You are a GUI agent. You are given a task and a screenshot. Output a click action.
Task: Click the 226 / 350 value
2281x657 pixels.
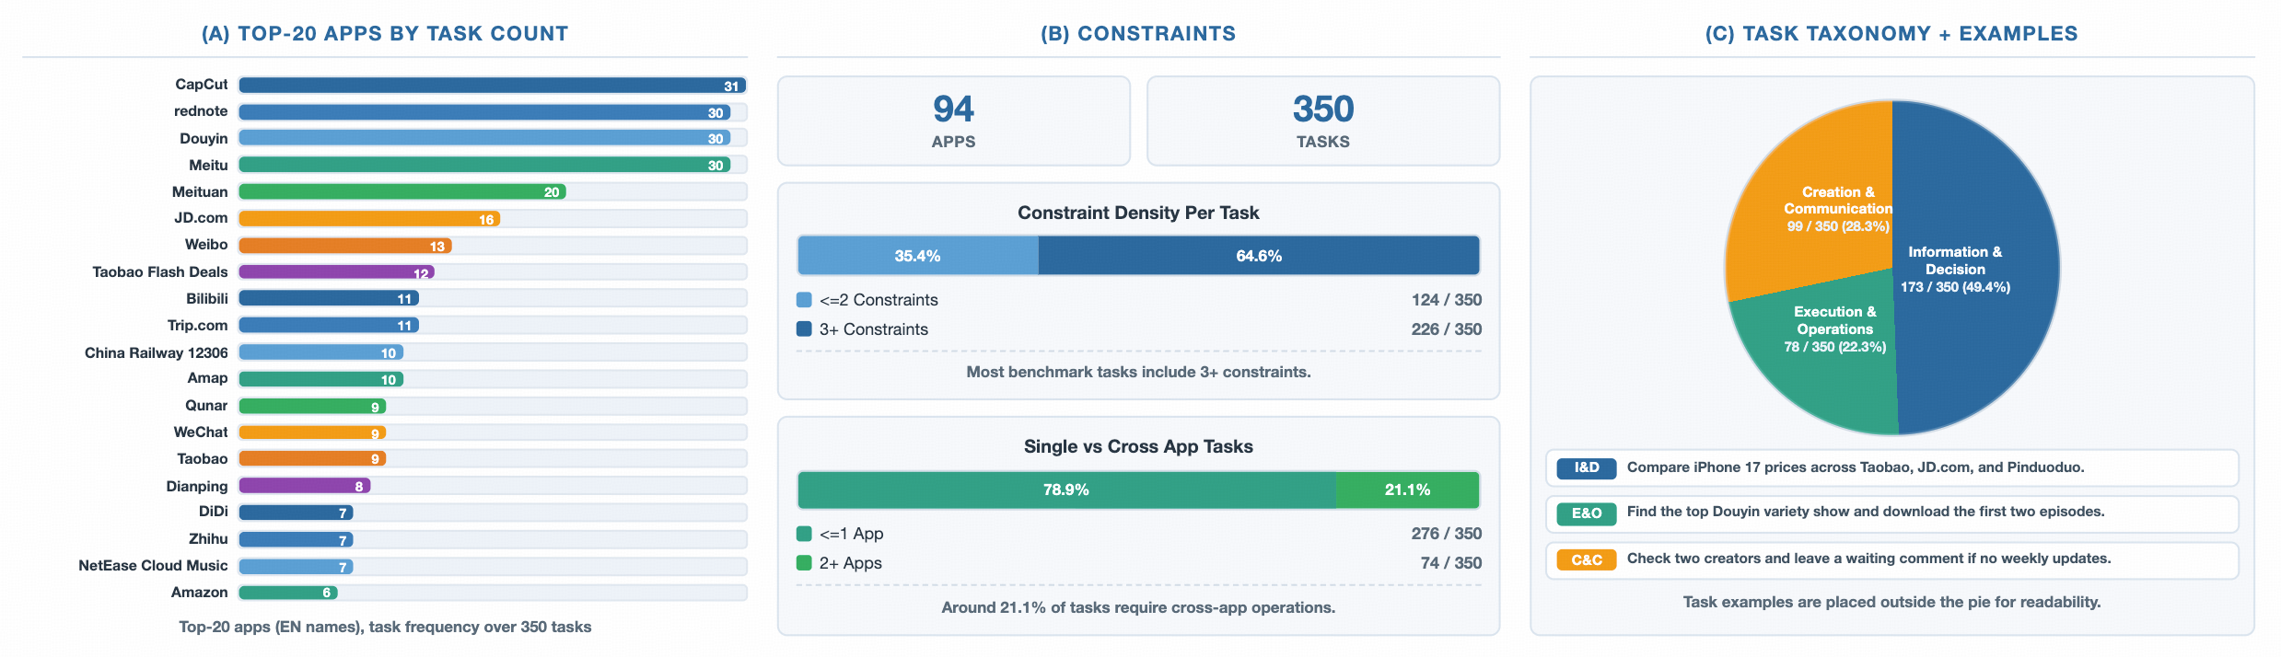[x=1447, y=329]
